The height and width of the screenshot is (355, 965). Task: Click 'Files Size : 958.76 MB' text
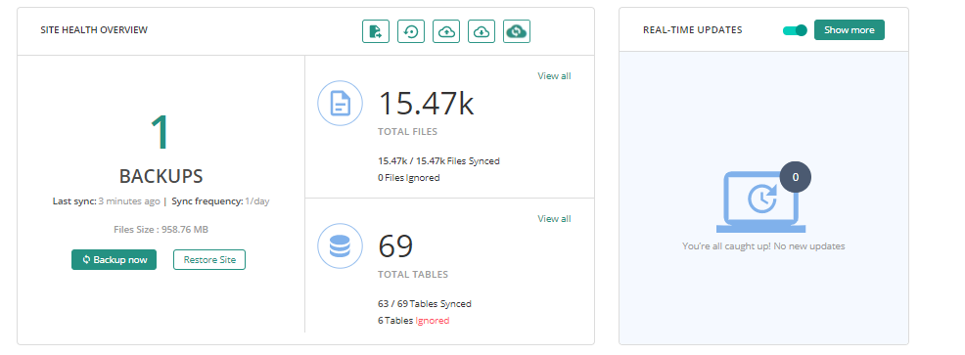click(161, 230)
